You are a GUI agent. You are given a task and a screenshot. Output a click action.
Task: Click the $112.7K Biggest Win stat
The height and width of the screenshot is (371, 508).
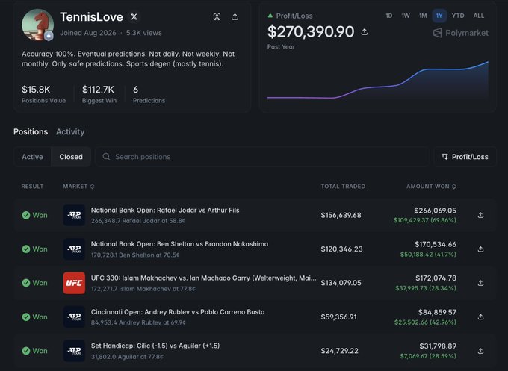coord(99,94)
